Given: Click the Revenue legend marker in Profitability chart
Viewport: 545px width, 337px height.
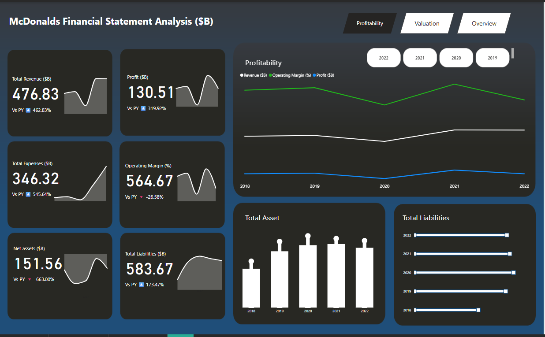Looking at the screenshot, I should (x=242, y=75).
